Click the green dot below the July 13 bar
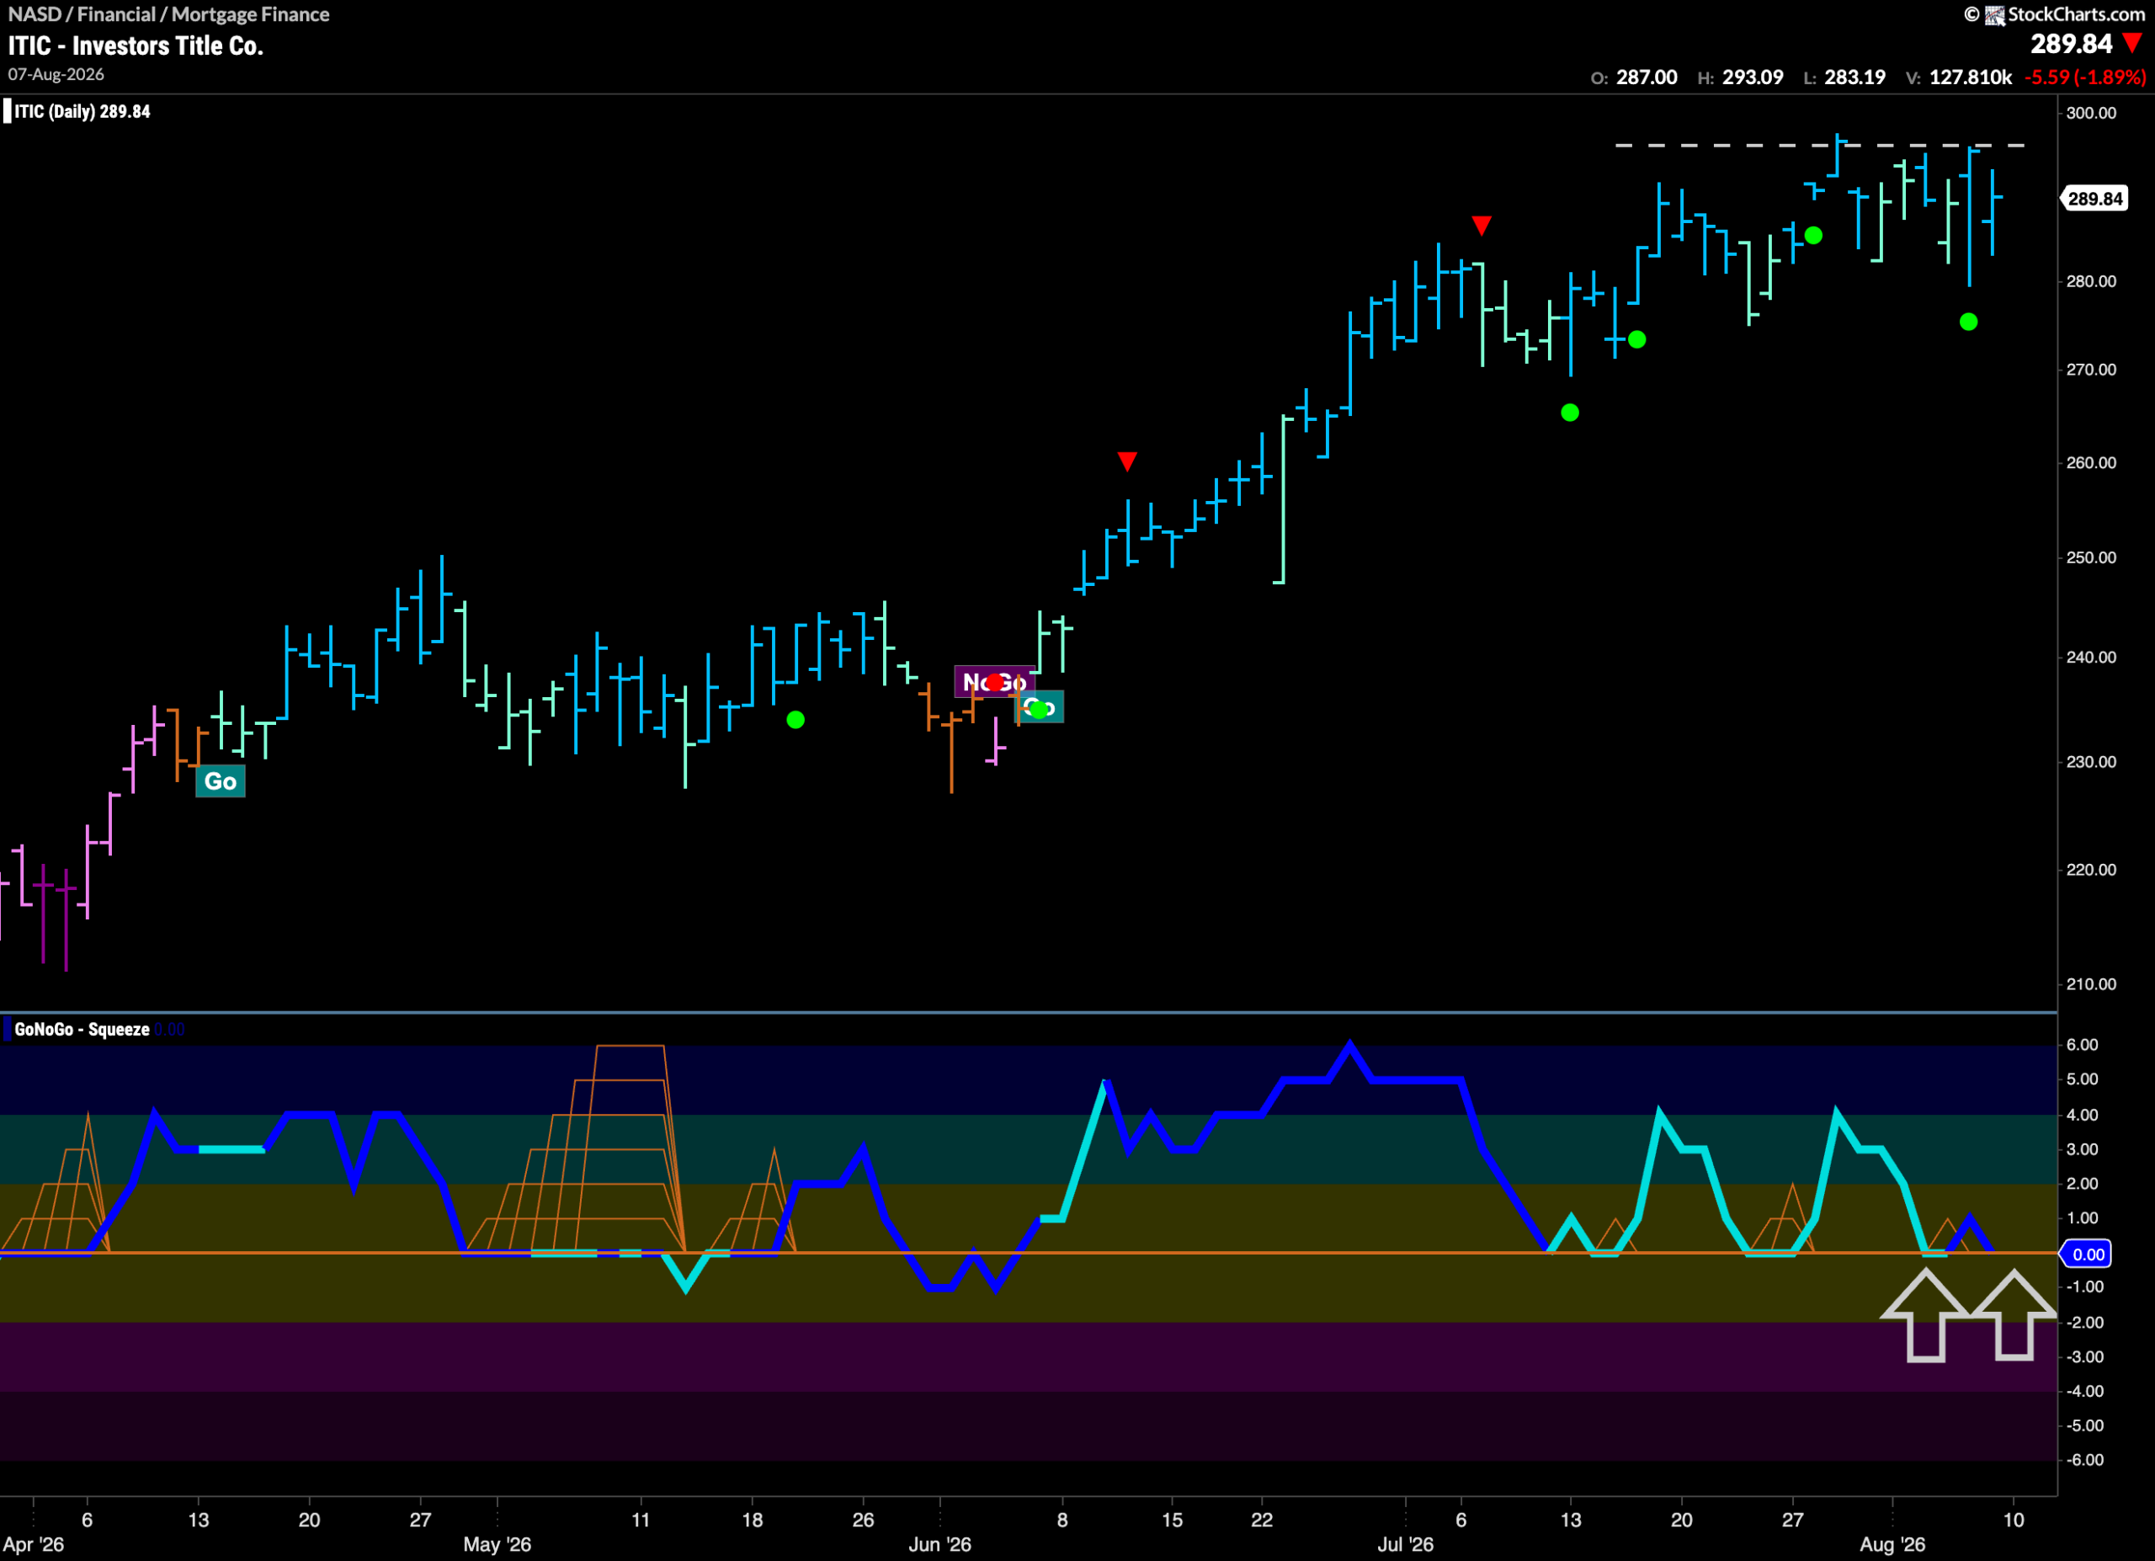This screenshot has height=1561, width=2155. pyautogui.click(x=1570, y=413)
